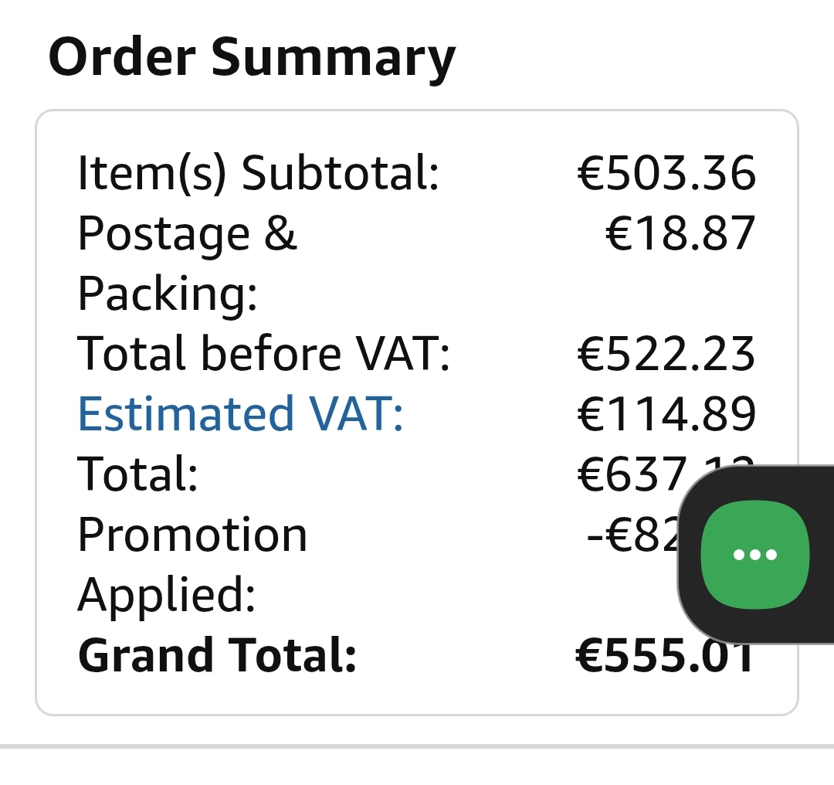Tap the grey divider line below the summary card

tap(417, 746)
